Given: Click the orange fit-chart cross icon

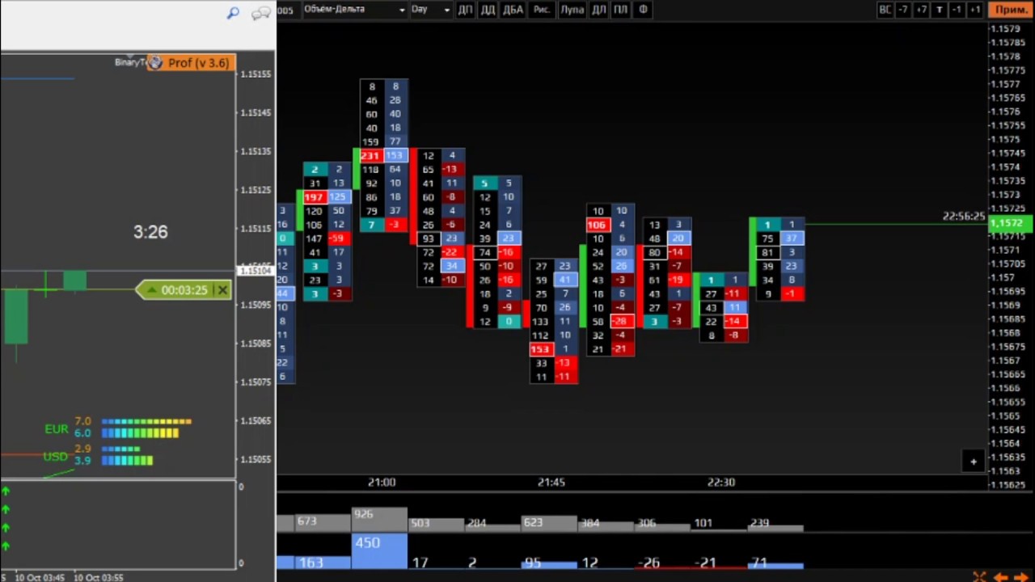Looking at the screenshot, I should [x=979, y=576].
